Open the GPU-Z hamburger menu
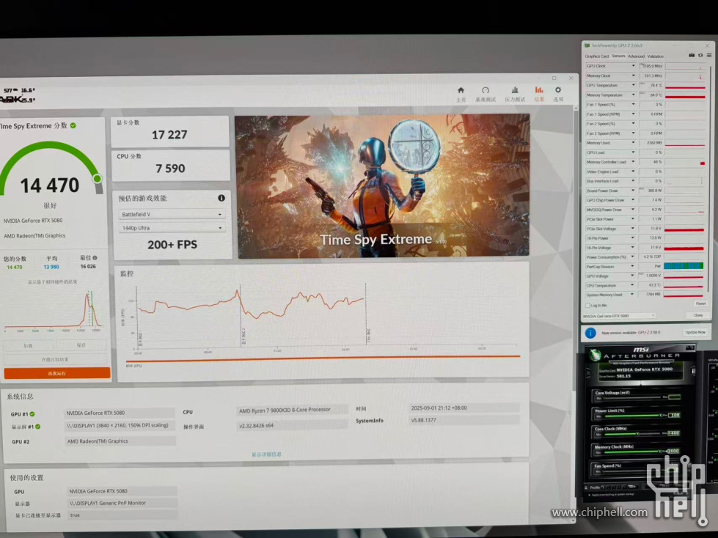This screenshot has height=538, width=718. point(709,56)
